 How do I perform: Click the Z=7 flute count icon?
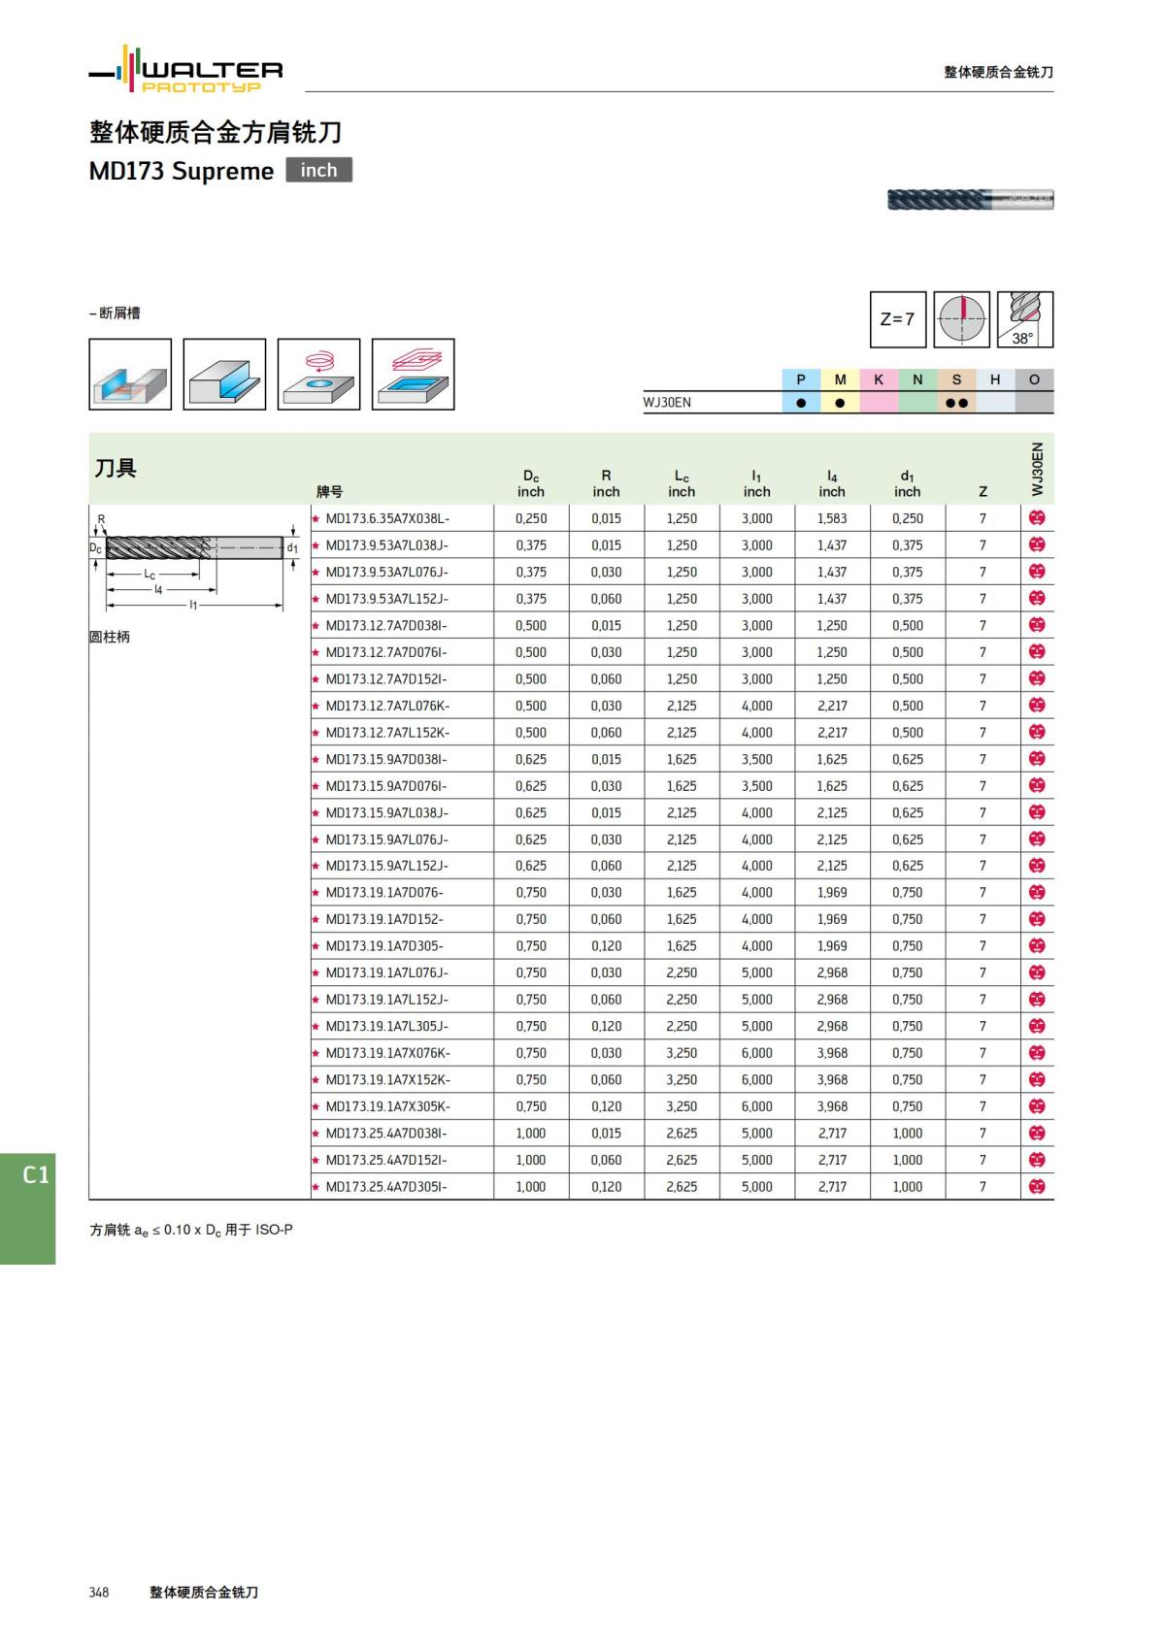click(897, 319)
